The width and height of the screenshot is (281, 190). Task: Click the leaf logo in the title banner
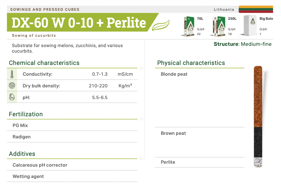[x=161, y=25]
